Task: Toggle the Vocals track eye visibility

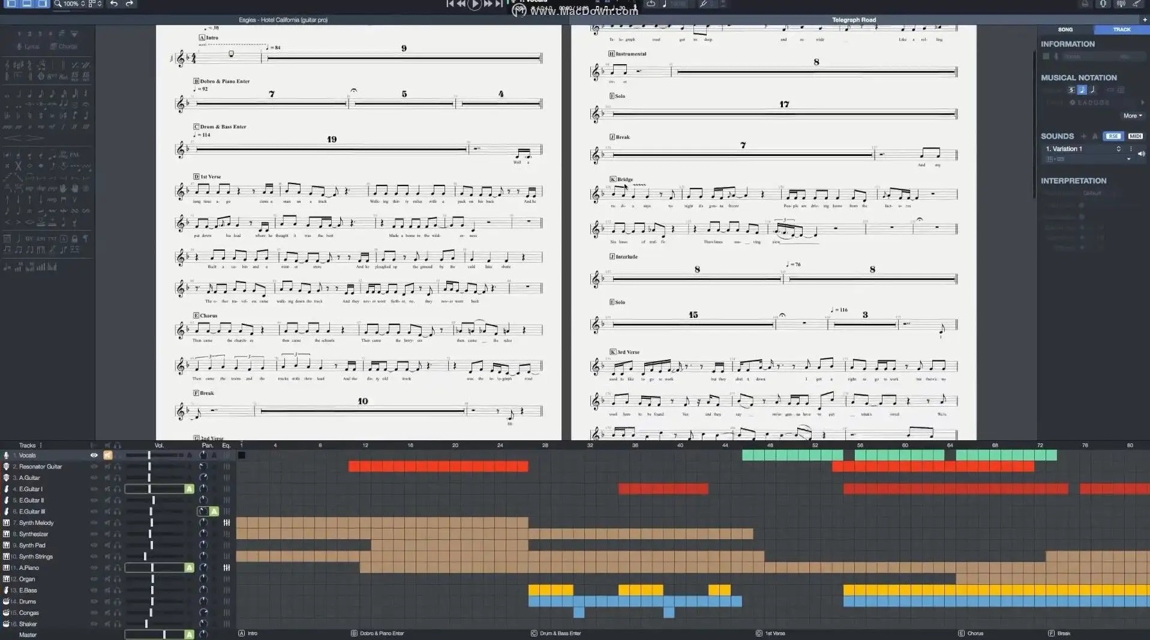Action: 94,455
